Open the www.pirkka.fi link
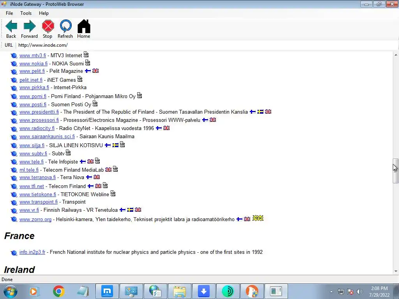The image size is (399, 299). (x=34, y=88)
